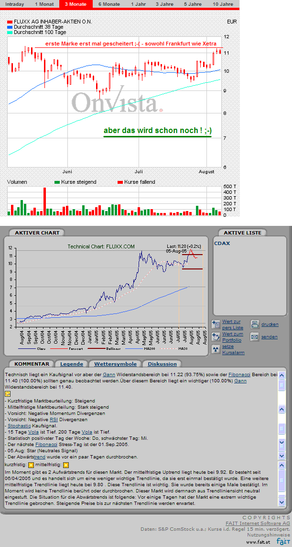Click blue 'Durchschnitt 38 Tage' legend swatch
The image size is (292, 547).
(x=10, y=27)
